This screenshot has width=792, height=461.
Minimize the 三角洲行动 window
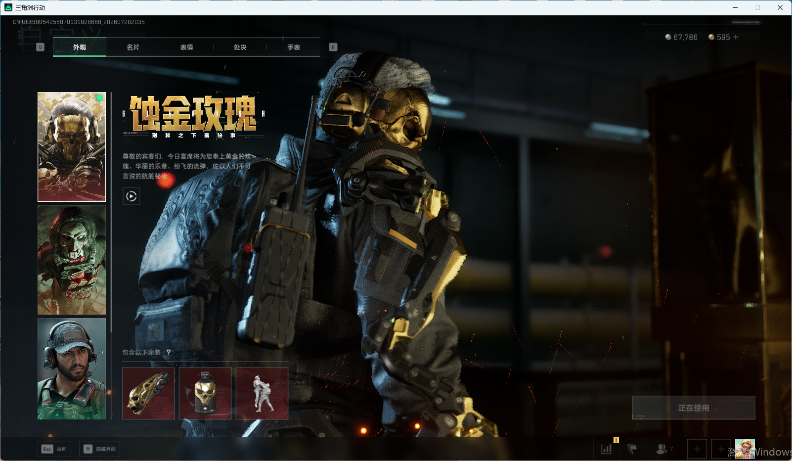735,7
